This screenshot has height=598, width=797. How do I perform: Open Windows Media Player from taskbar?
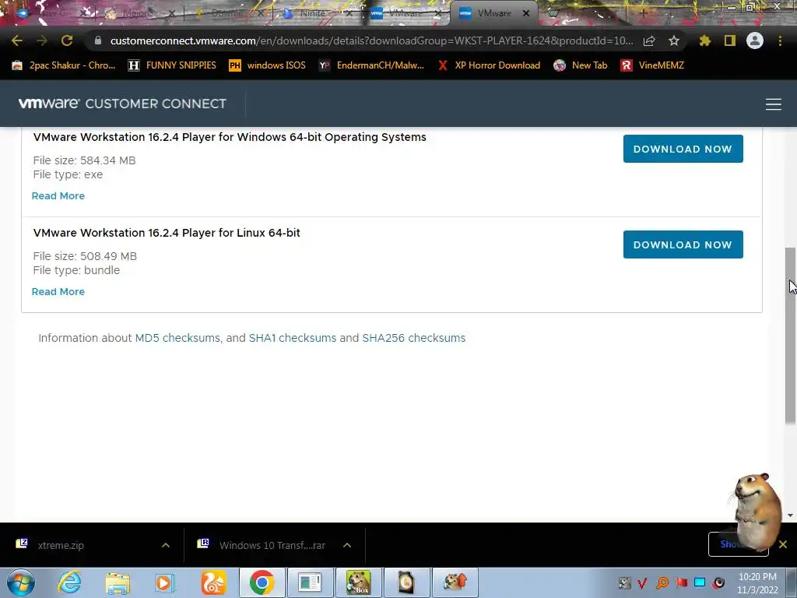(x=165, y=582)
